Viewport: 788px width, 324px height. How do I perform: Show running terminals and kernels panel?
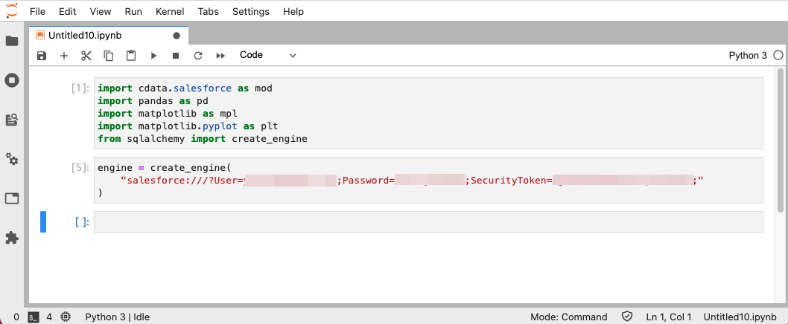tap(12, 80)
